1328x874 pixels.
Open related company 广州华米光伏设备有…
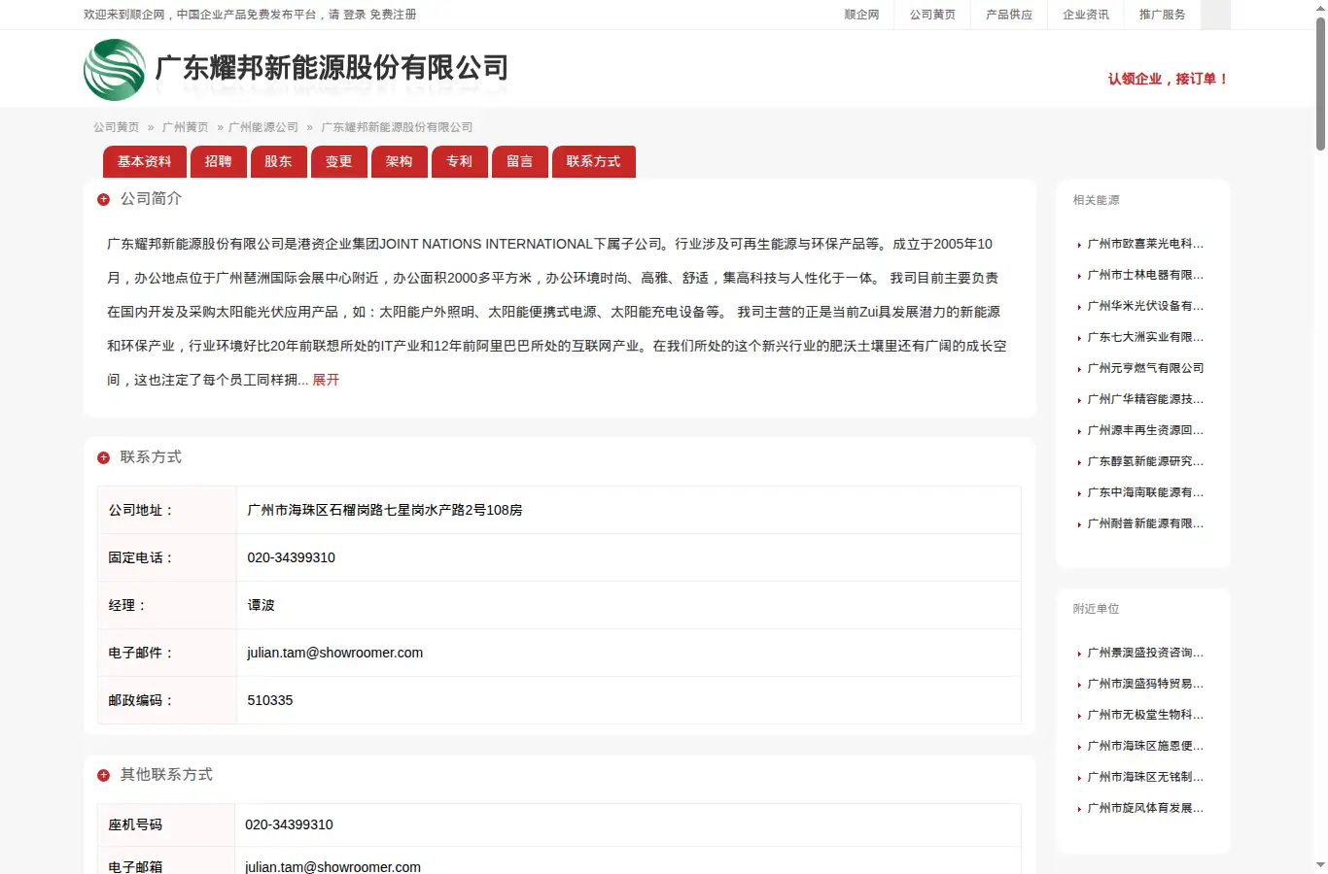click(x=1145, y=306)
